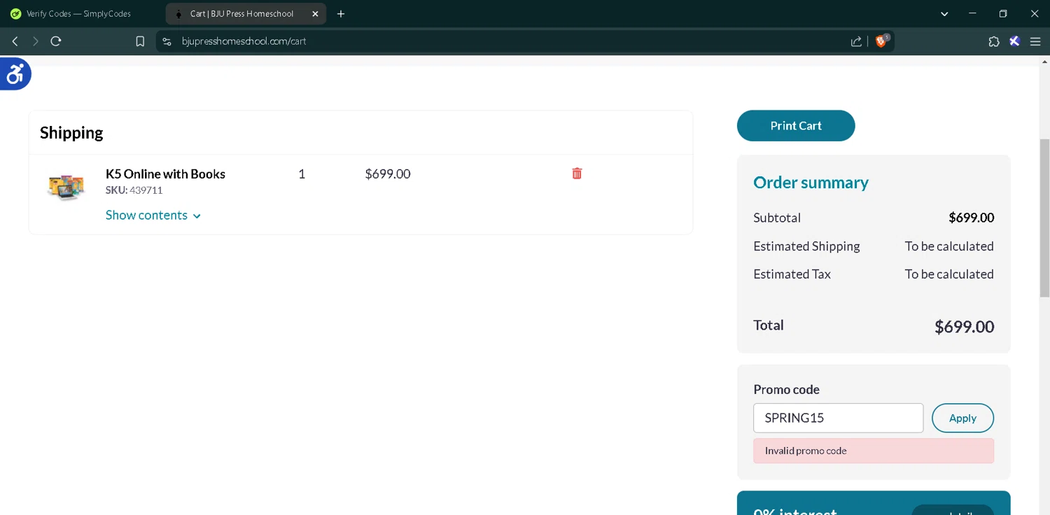
Task: Click the Invalid promo code message
Action: click(x=873, y=451)
